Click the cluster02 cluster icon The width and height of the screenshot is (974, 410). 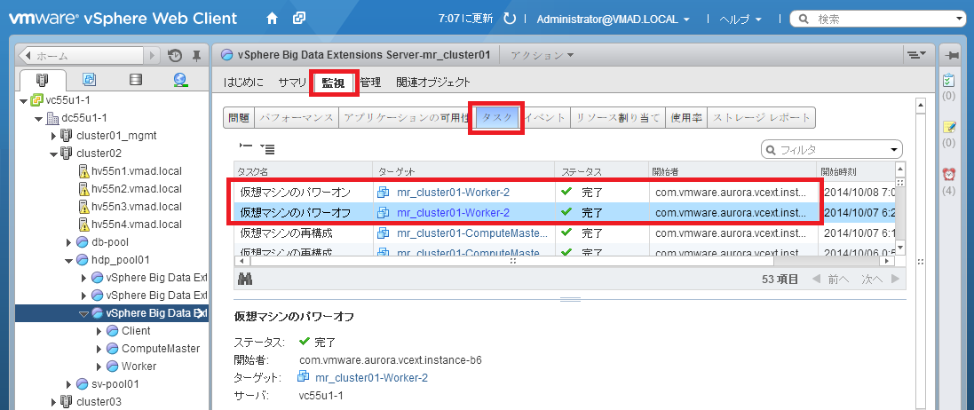point(67,153)
